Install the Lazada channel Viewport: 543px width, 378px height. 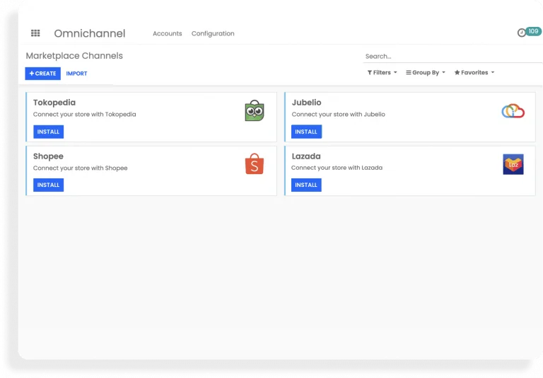click(x=306, y=185)
